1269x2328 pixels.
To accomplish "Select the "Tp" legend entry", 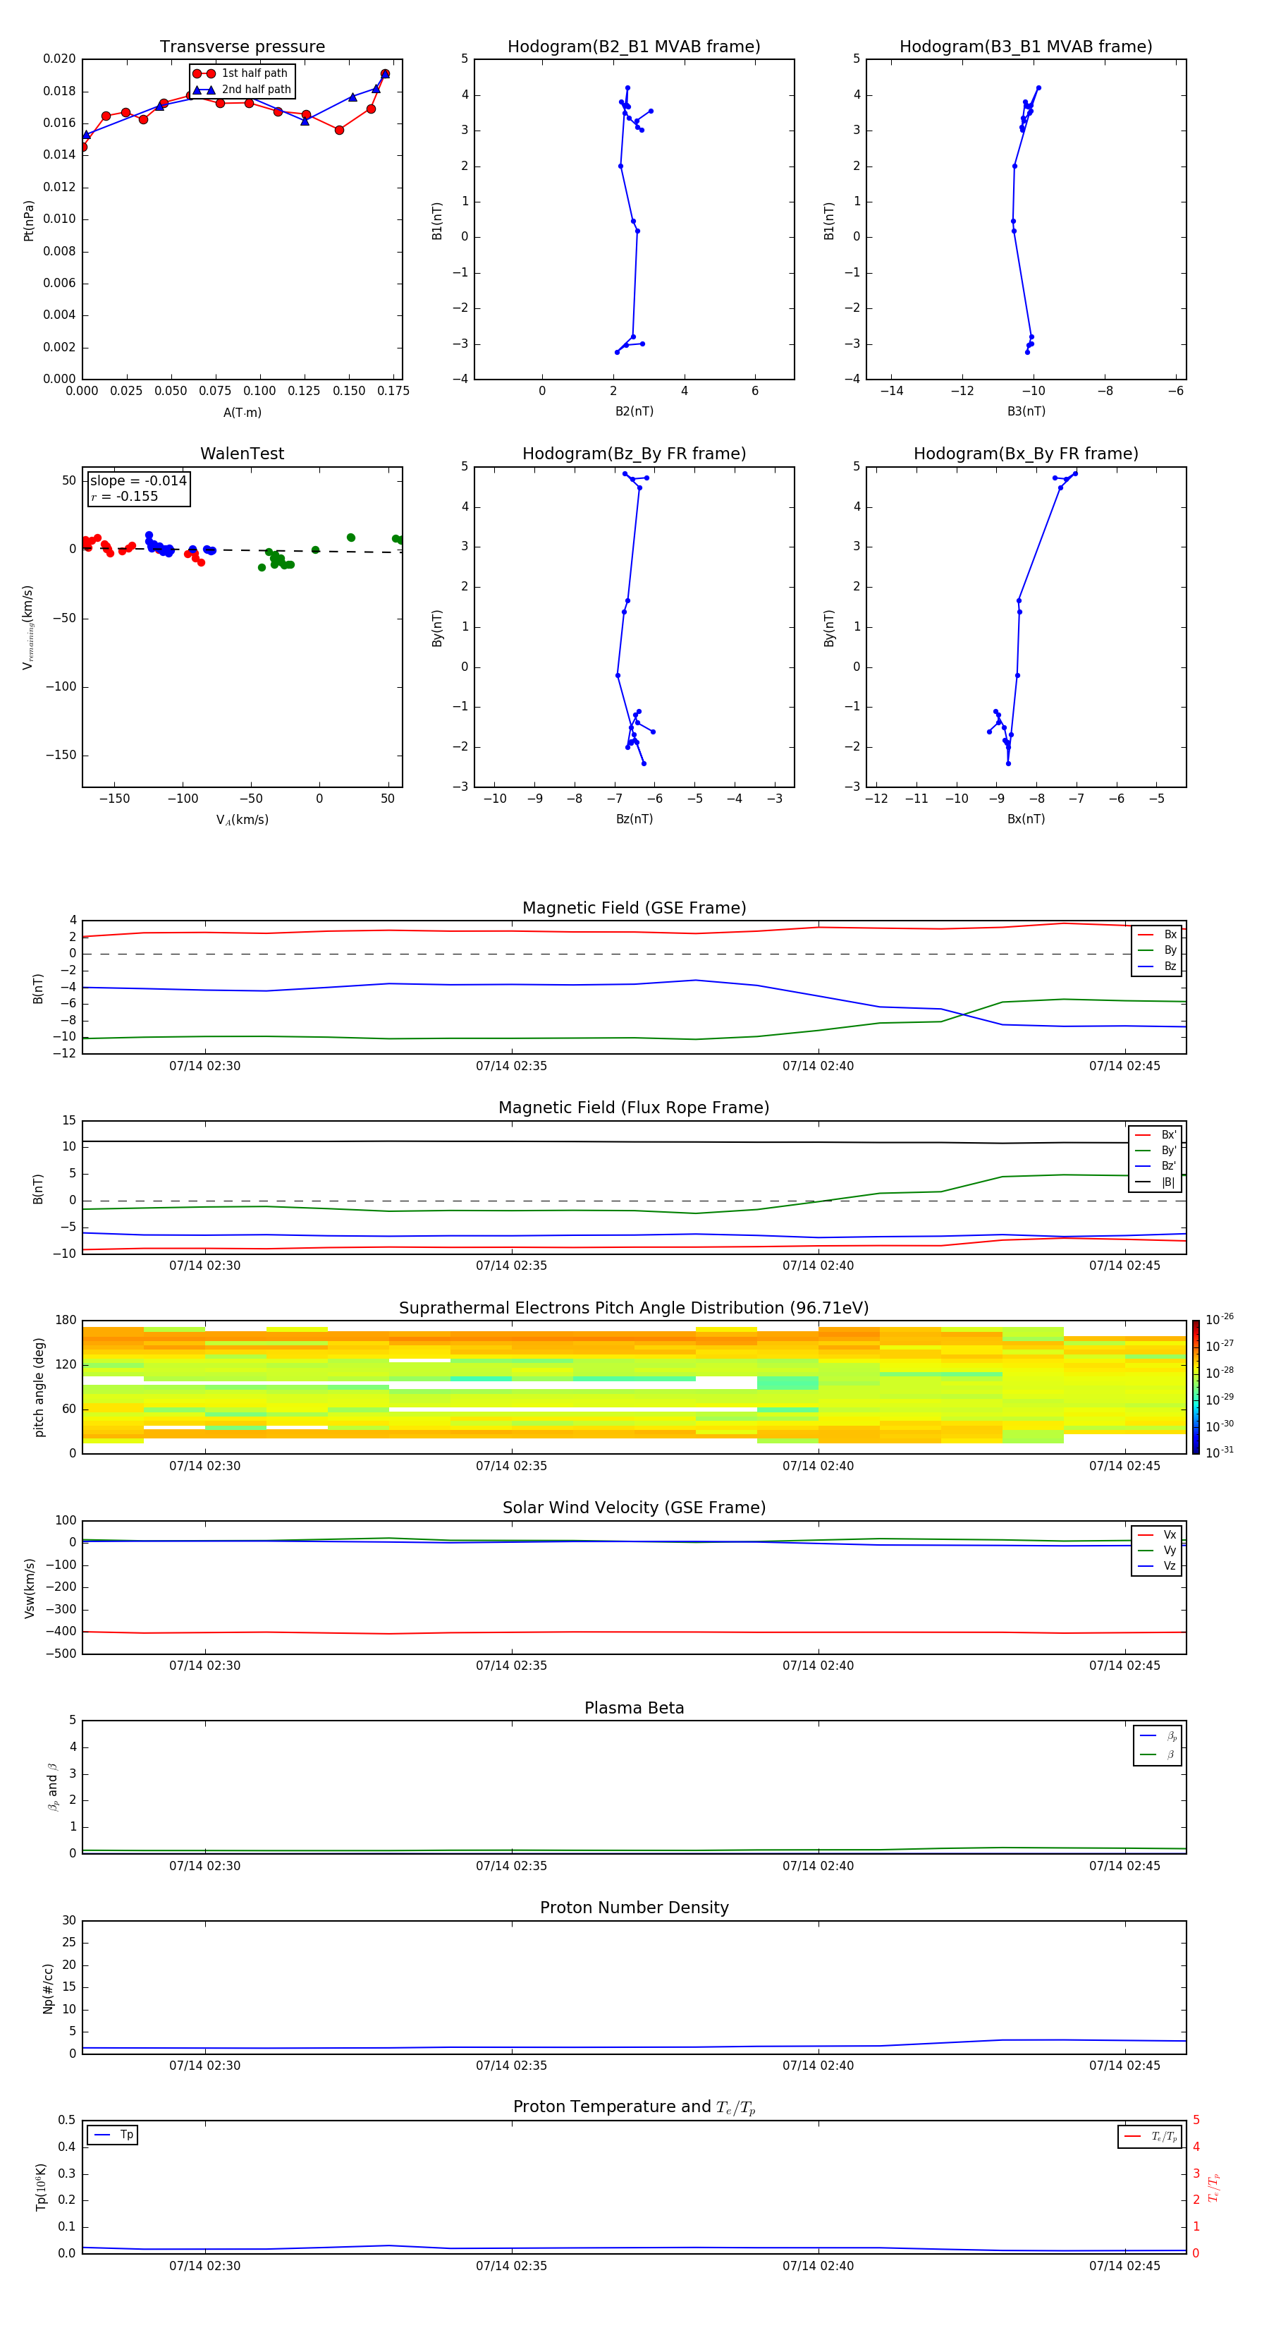I will tap(114, 2135).
